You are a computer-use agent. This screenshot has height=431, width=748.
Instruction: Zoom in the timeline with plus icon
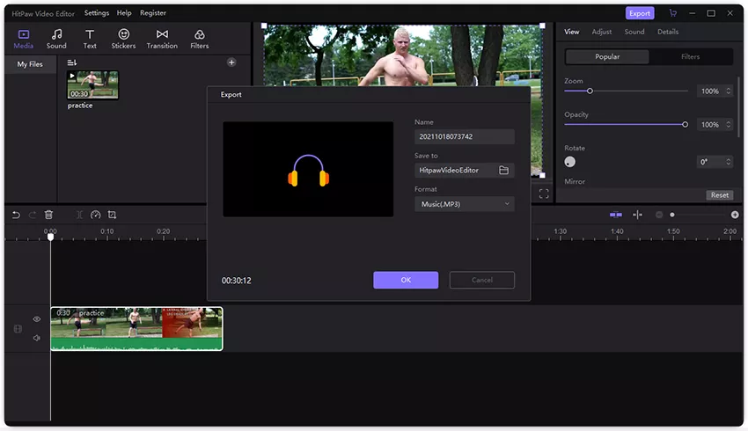tap(735, 215)
